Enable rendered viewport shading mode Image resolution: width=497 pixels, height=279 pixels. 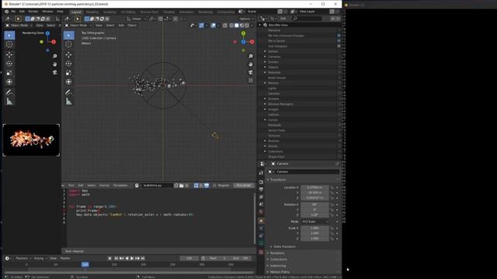(247, 26)
